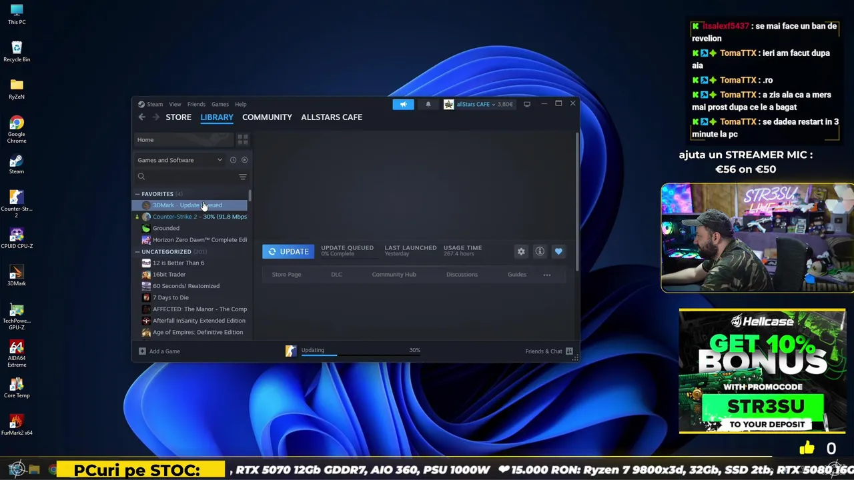Switch library to grid collections view
This screenshot has width=854, height=480.
[243, 139]
